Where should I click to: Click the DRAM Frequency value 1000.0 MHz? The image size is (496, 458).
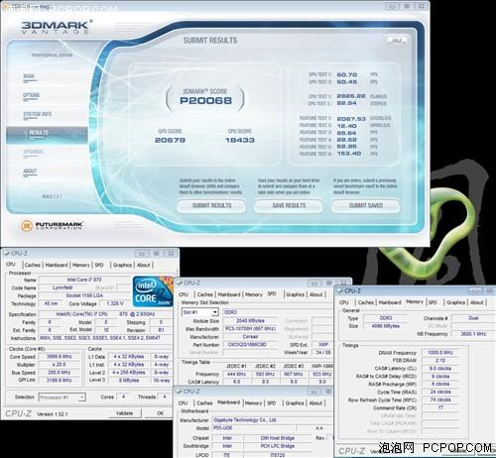(x=440, y=353)
